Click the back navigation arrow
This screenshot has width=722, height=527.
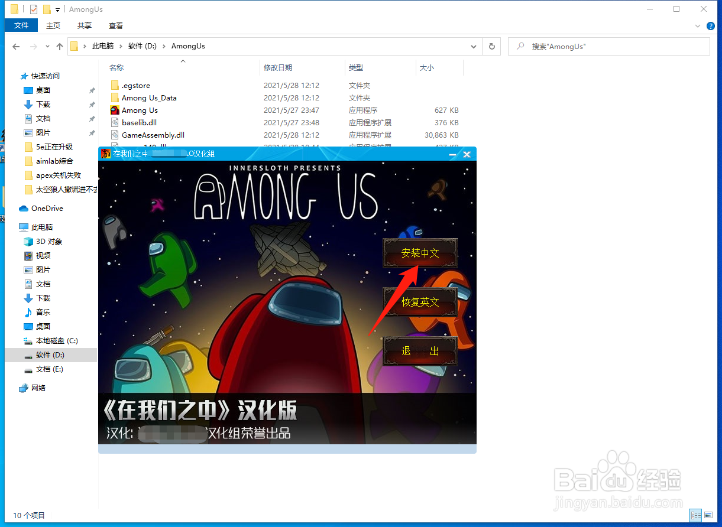coord(15,46)
